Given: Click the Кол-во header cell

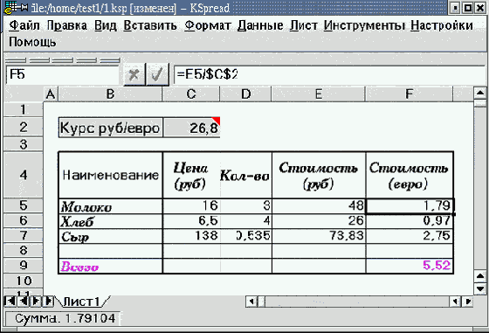Looking at the screenshot, I should pos(245,175).
